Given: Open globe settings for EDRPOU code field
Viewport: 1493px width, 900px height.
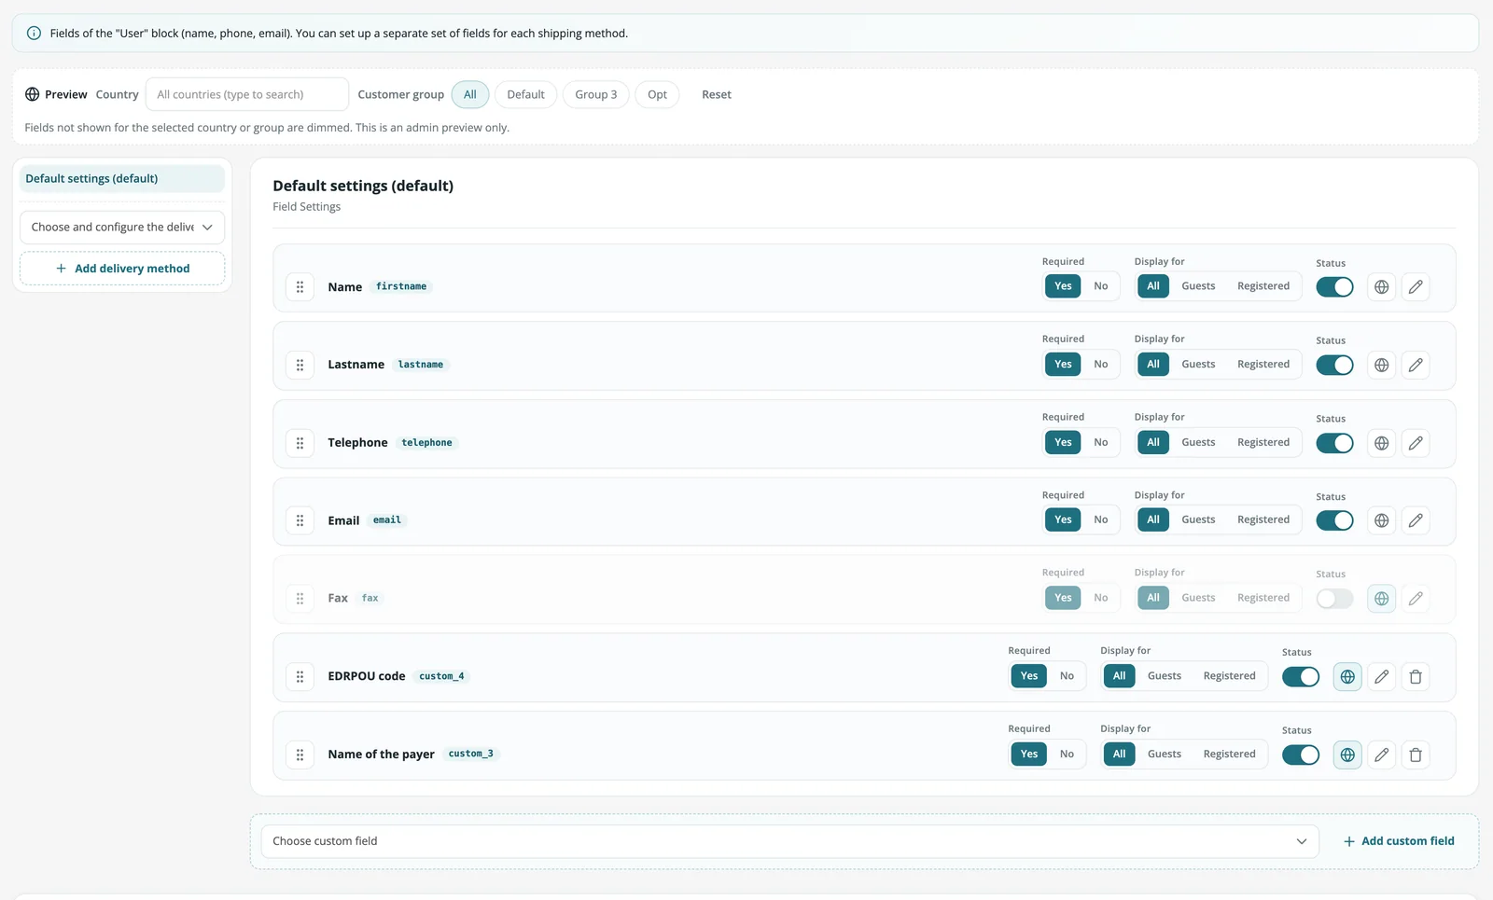Looking at the screenshot, I should click(1347, 677).
